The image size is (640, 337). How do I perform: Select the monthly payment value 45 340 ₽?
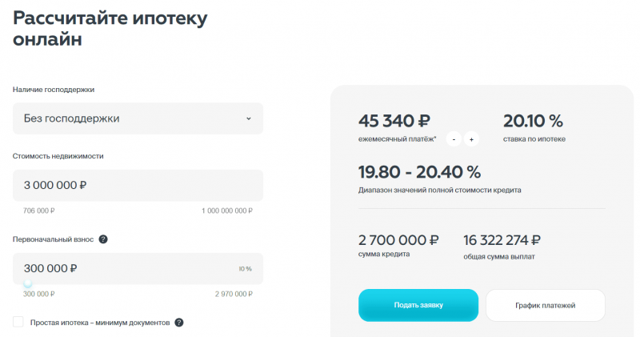pyautogui.click(x=395, y=122)
